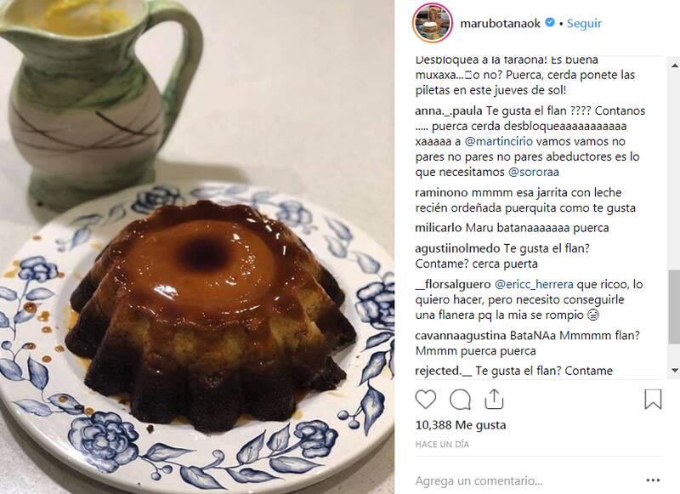Follow the account with the Seguir link
The height and width of the screenshot is (494, 680).
(584, 24)
